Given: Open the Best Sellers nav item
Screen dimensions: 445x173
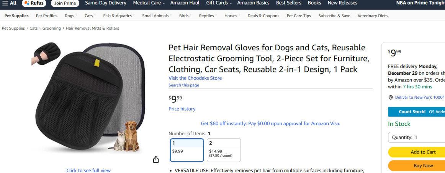Looking at the screenshot, I should [x=288, y=3].
